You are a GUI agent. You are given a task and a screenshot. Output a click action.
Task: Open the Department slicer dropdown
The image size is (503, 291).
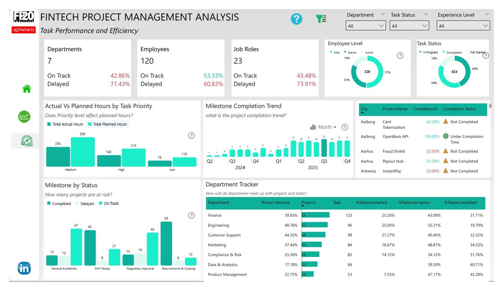coord(366,25)
